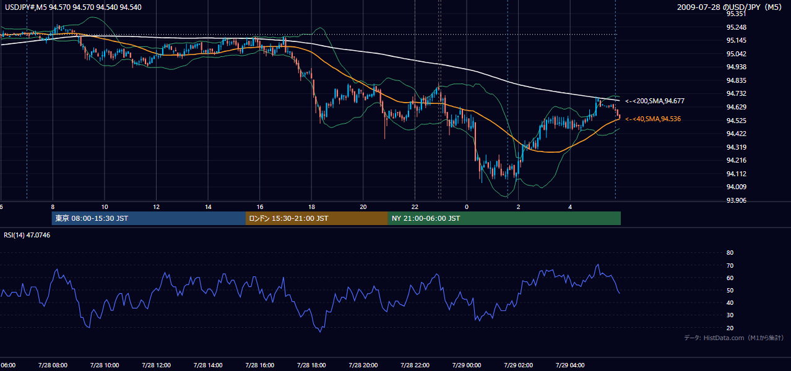Click price axis value 94.112
This screenshot has height=371, width=791.
(x=736, y=174)
